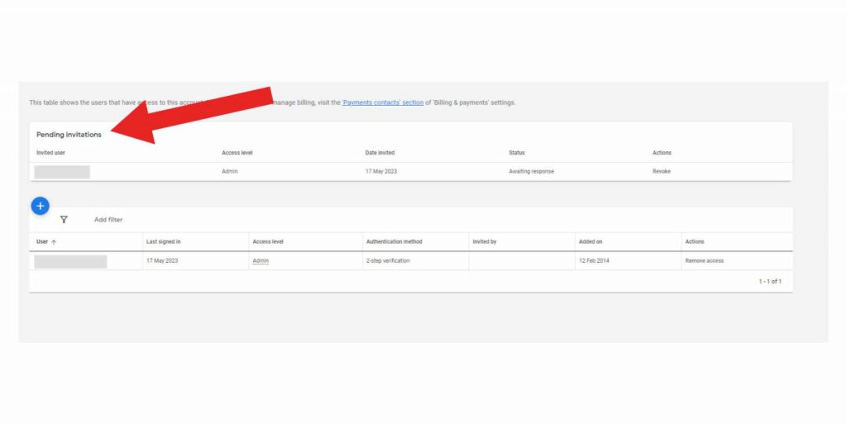Click Remove access for the listed user
The height and width of the screenshot is (424, 847).
(704, 260)
